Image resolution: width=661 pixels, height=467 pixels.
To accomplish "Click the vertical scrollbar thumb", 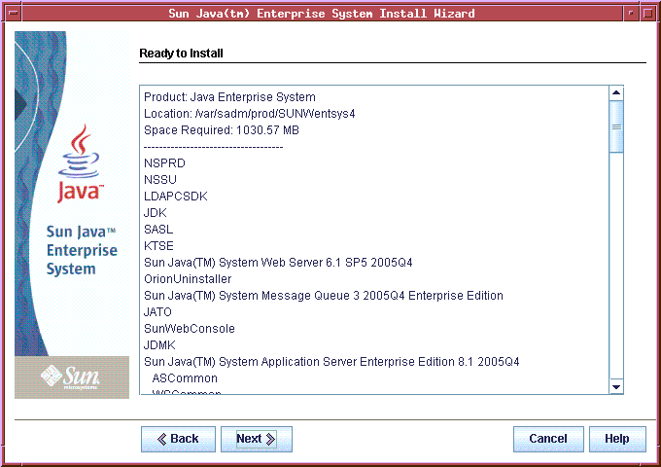I will 616,126.
